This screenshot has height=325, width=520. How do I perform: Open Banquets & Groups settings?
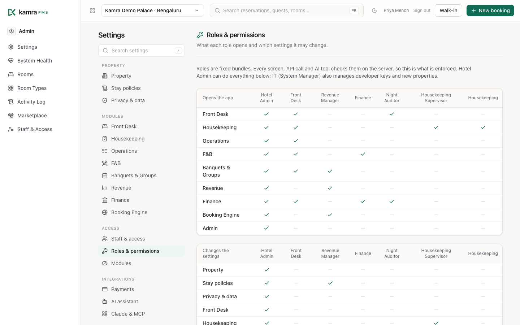[142, 175]
